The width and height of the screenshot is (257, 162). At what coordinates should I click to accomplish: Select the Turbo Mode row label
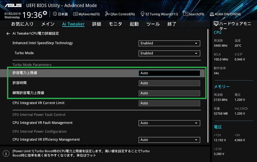coord(24,53)
